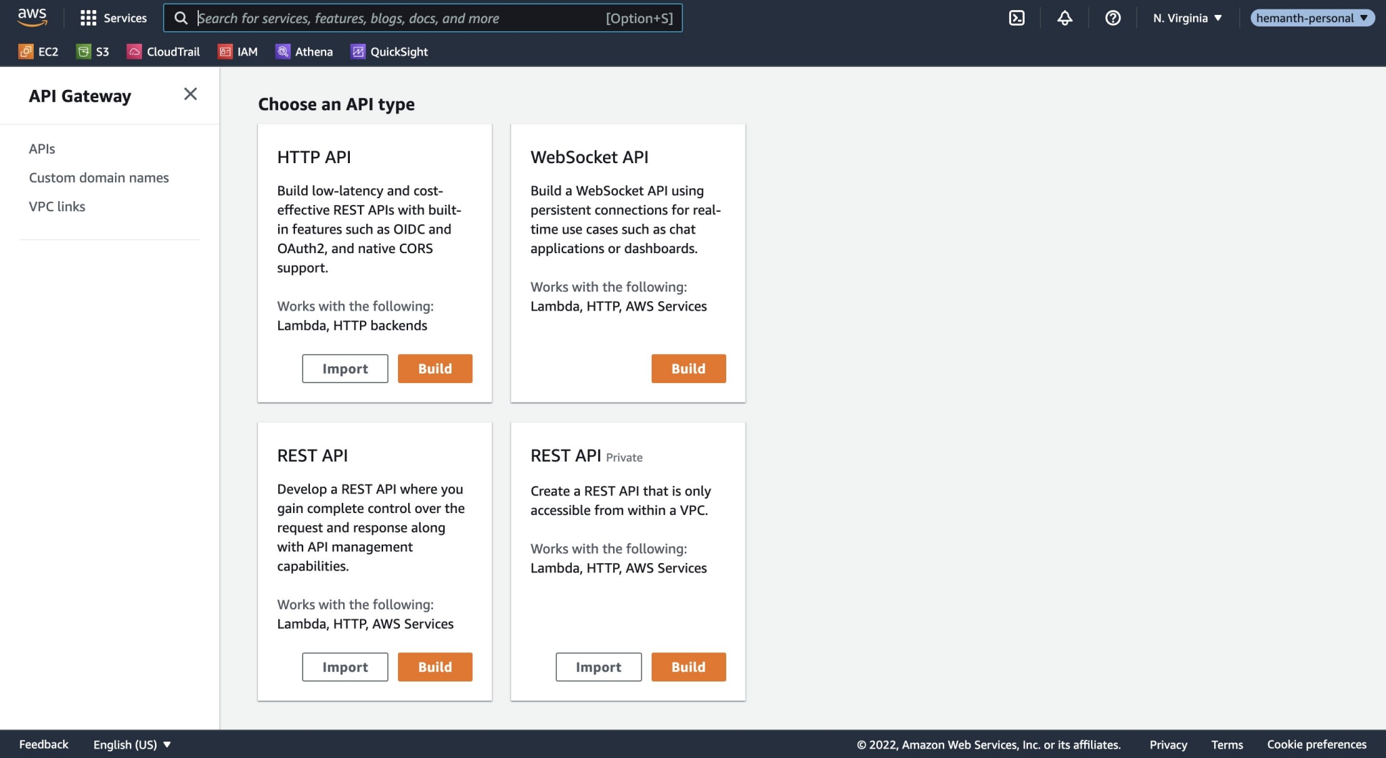
Task: Open the Athena favorite shortcut
Action: coord(305,51)
